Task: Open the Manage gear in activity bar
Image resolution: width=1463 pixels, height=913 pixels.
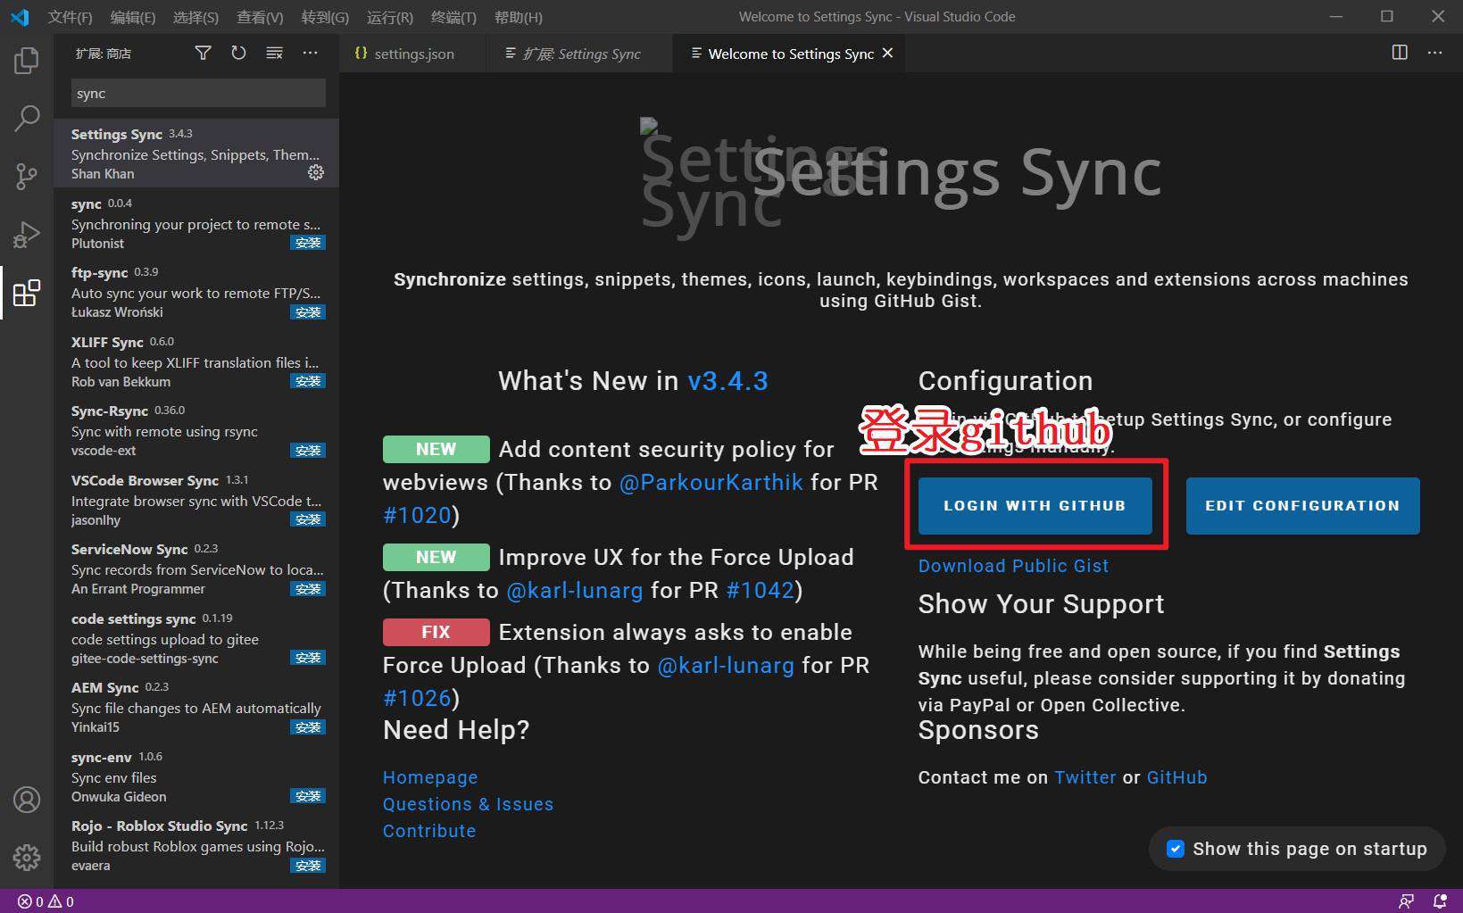Action: click(x=27, y=858)
